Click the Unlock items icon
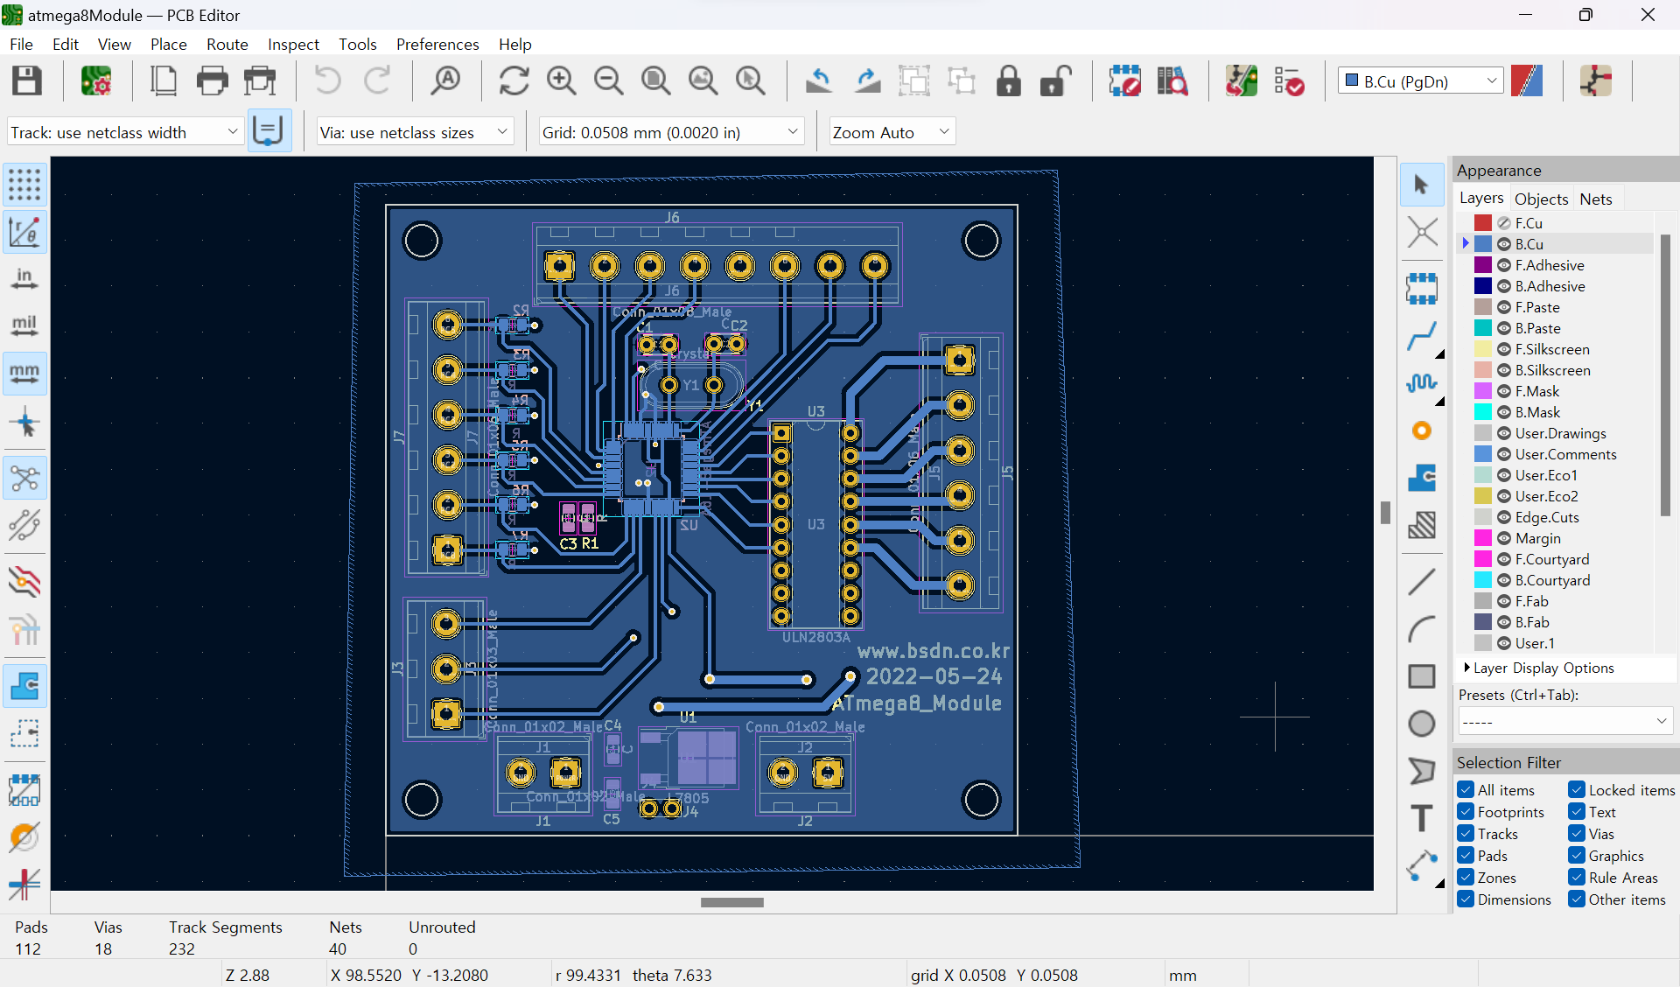This screenshot has width=1680, height=987. [x=1056, y=81]
